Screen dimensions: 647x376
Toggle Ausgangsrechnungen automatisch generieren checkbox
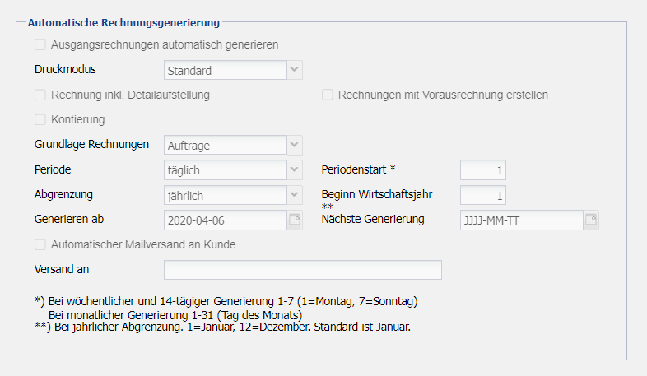40,44
